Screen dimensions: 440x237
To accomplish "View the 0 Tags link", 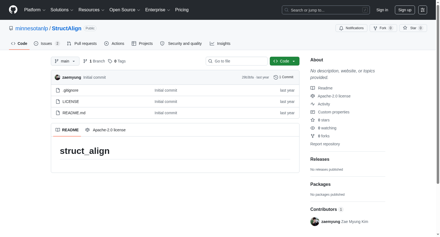I will tap(117, 61).
